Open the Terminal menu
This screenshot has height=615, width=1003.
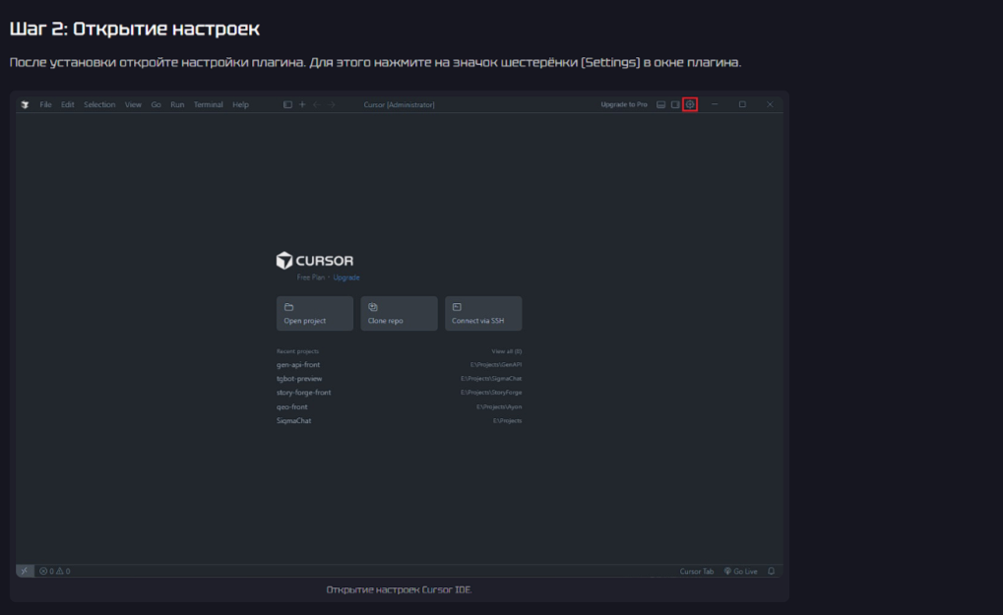(208, 104)
